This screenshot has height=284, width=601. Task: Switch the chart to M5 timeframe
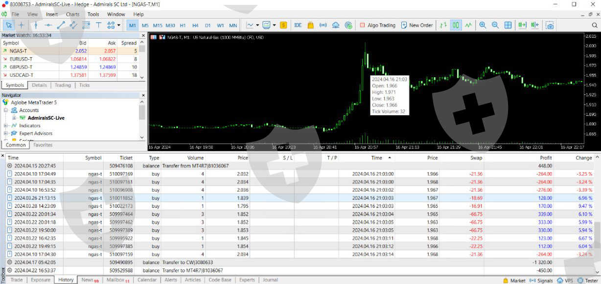[x=145, y=25]
